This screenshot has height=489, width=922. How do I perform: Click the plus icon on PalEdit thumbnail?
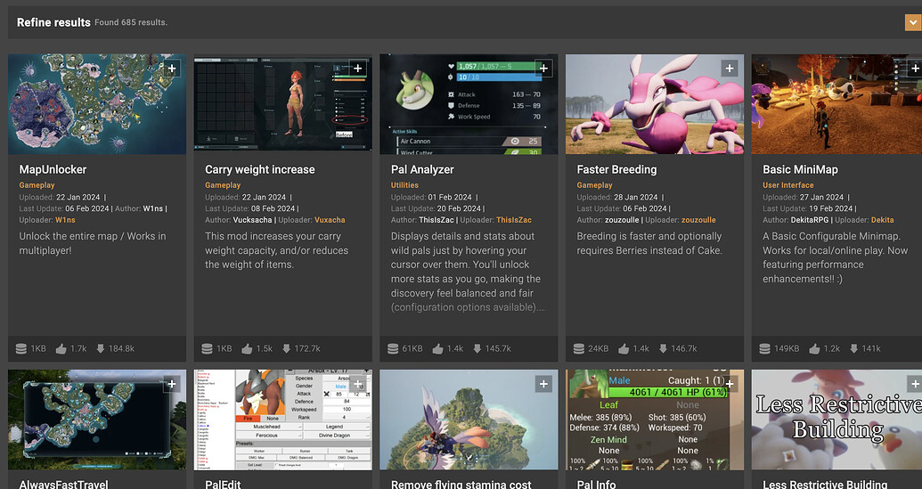(357, 384)
